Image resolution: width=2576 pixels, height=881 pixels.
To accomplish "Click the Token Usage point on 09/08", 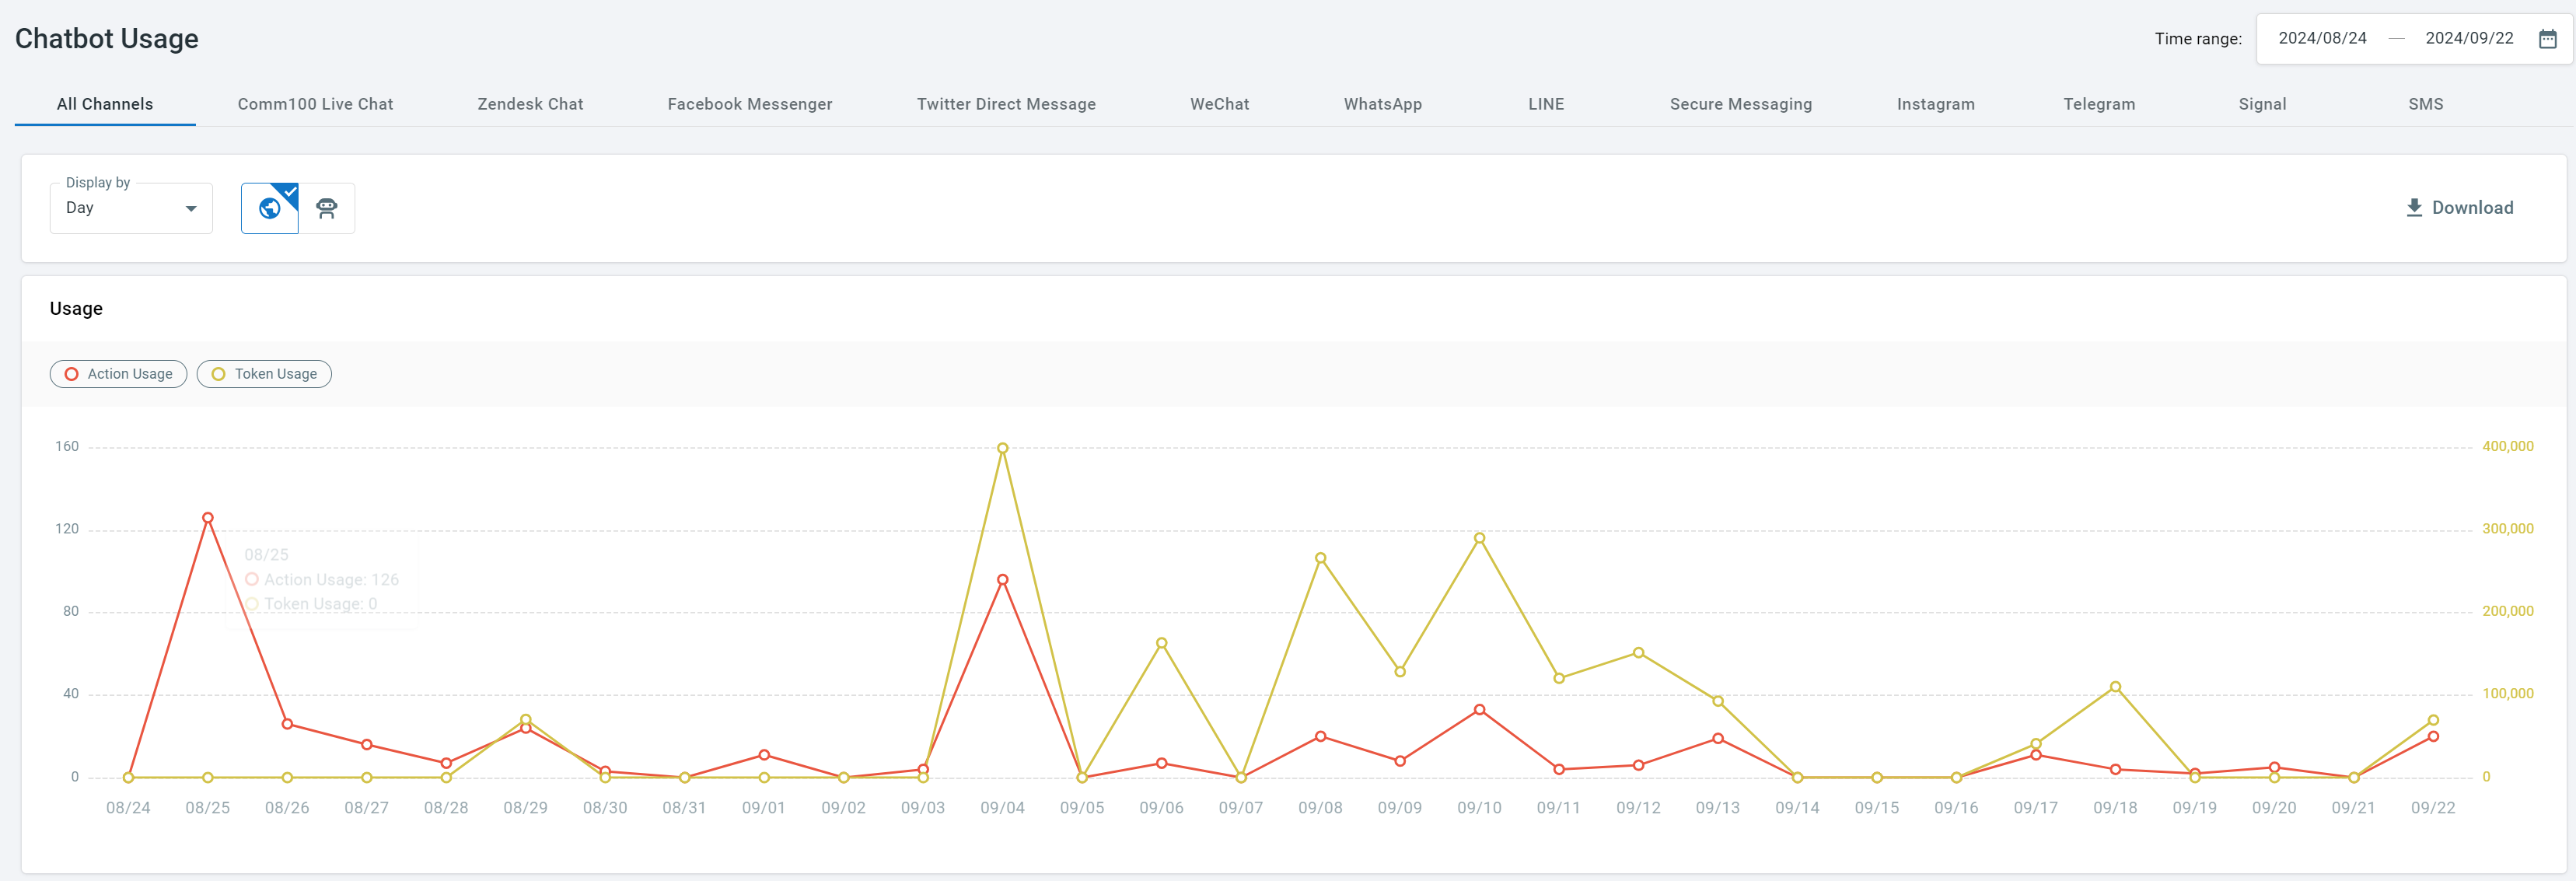I will (x=1320, y=558).
